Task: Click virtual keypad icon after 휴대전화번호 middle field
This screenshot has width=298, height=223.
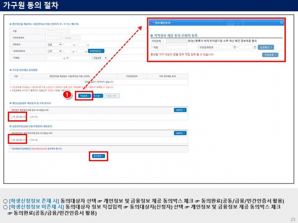Action: click(x=73, y=51)
